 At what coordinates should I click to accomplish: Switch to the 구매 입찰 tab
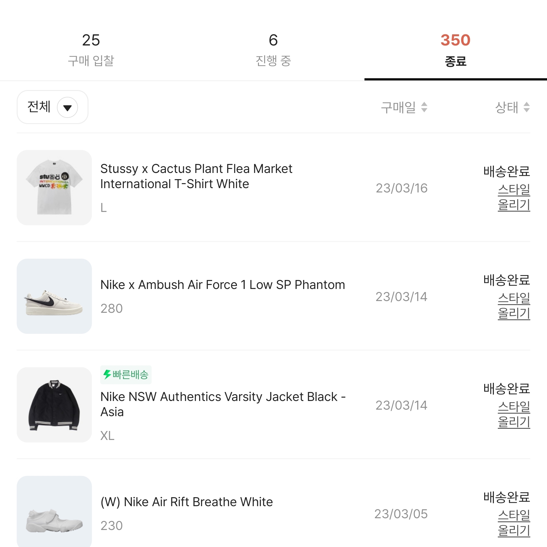(91, 50)
